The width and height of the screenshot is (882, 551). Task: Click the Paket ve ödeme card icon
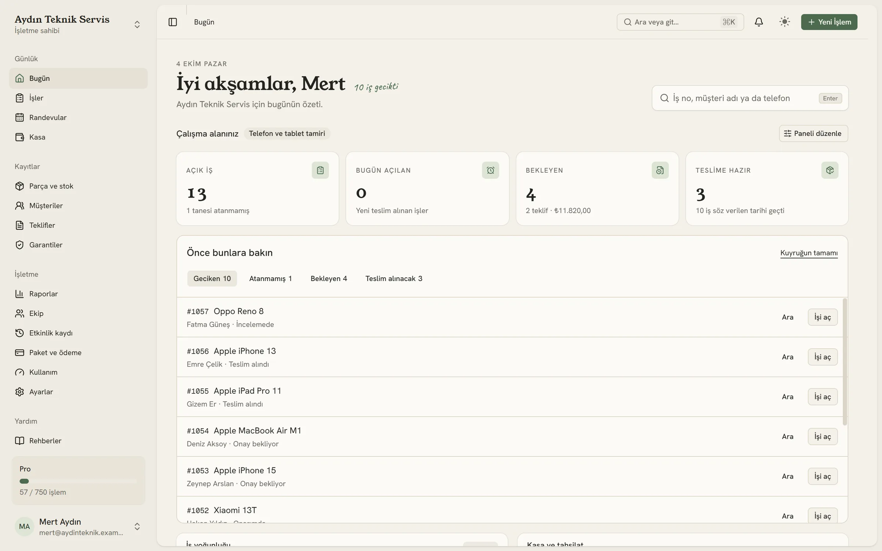coord(19,353)
